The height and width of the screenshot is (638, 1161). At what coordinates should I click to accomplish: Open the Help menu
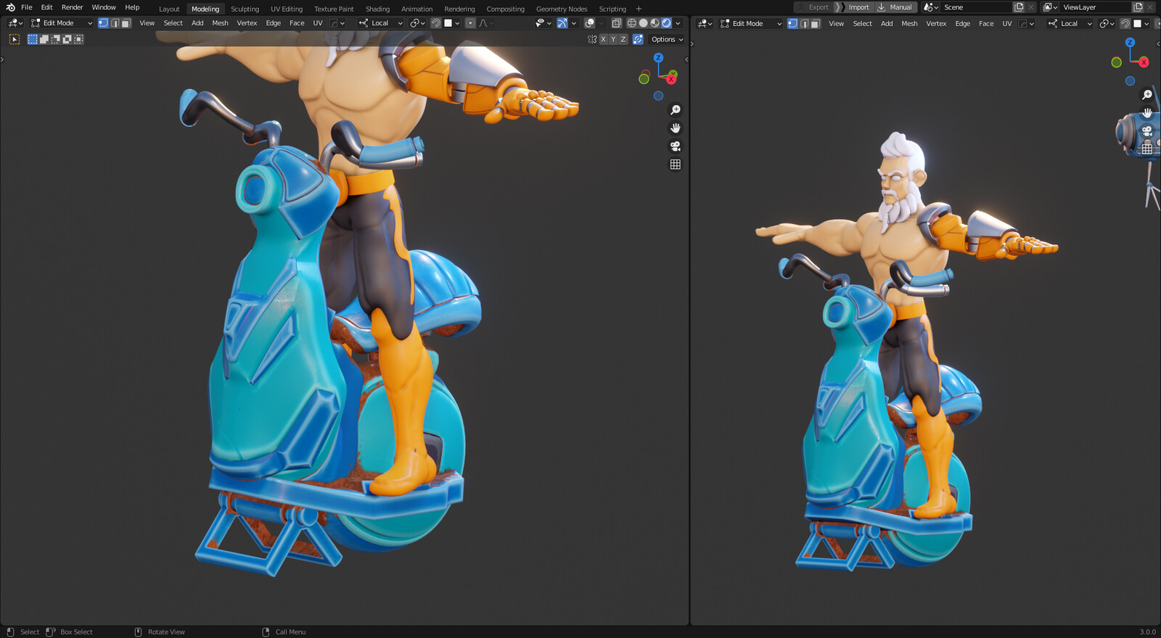[132, 7]
